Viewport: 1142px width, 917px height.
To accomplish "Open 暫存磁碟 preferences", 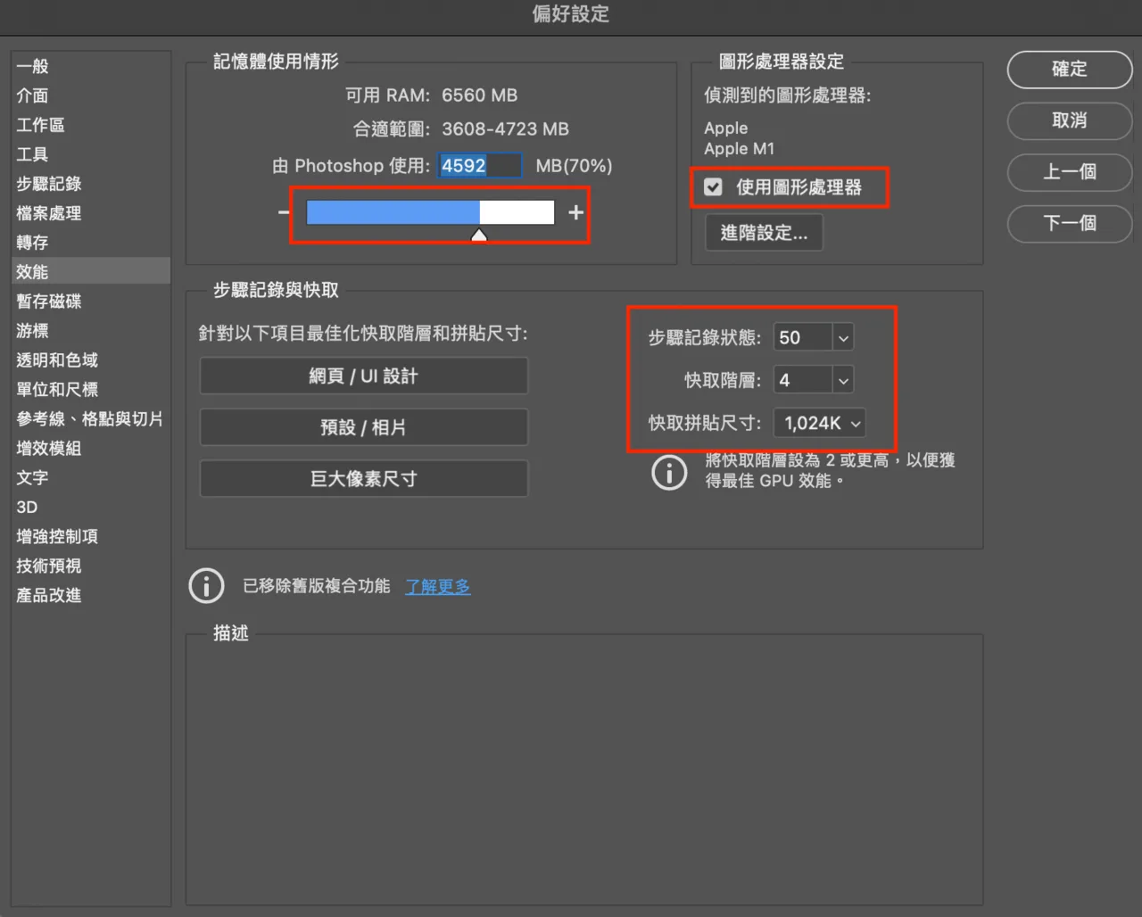I will 90,302.
